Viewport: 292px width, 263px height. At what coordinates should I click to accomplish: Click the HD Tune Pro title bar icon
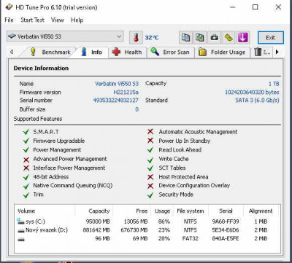(x=9, y=7)
